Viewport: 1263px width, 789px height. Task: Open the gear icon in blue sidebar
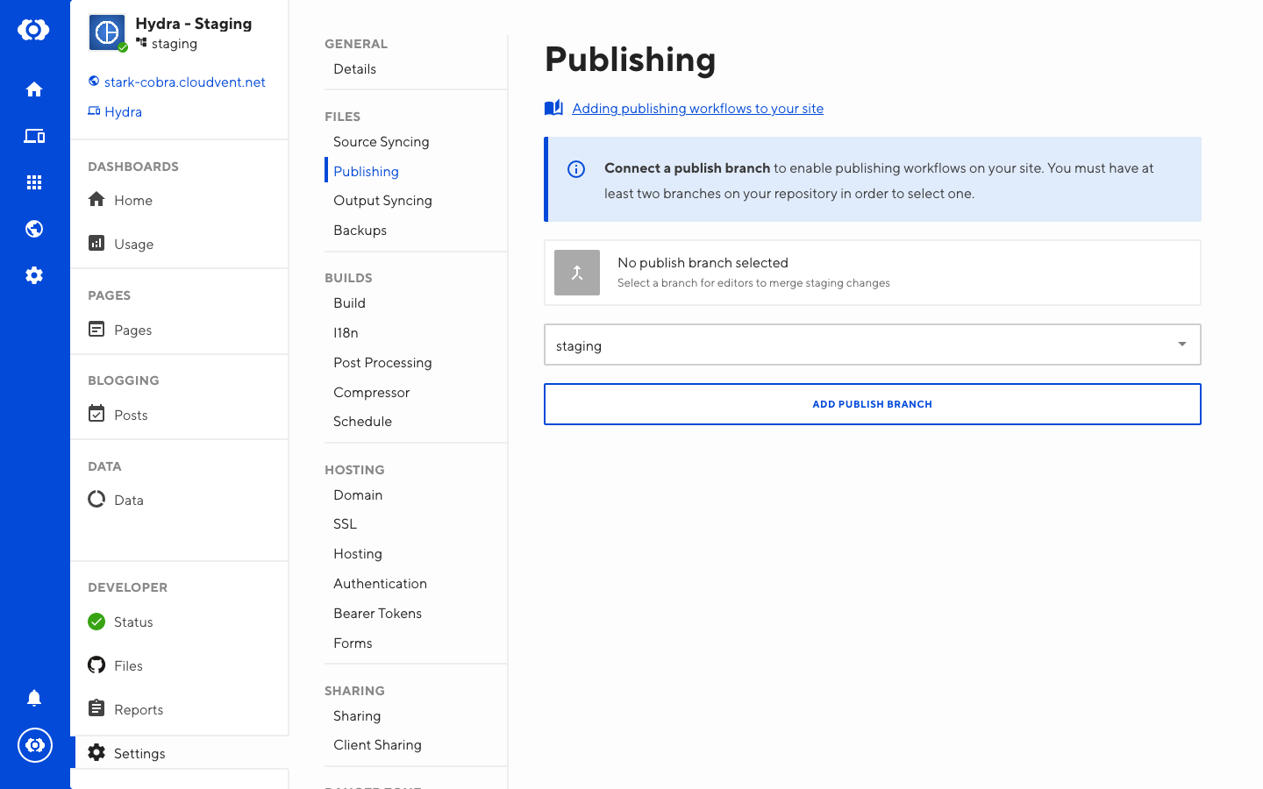point(34,275)
